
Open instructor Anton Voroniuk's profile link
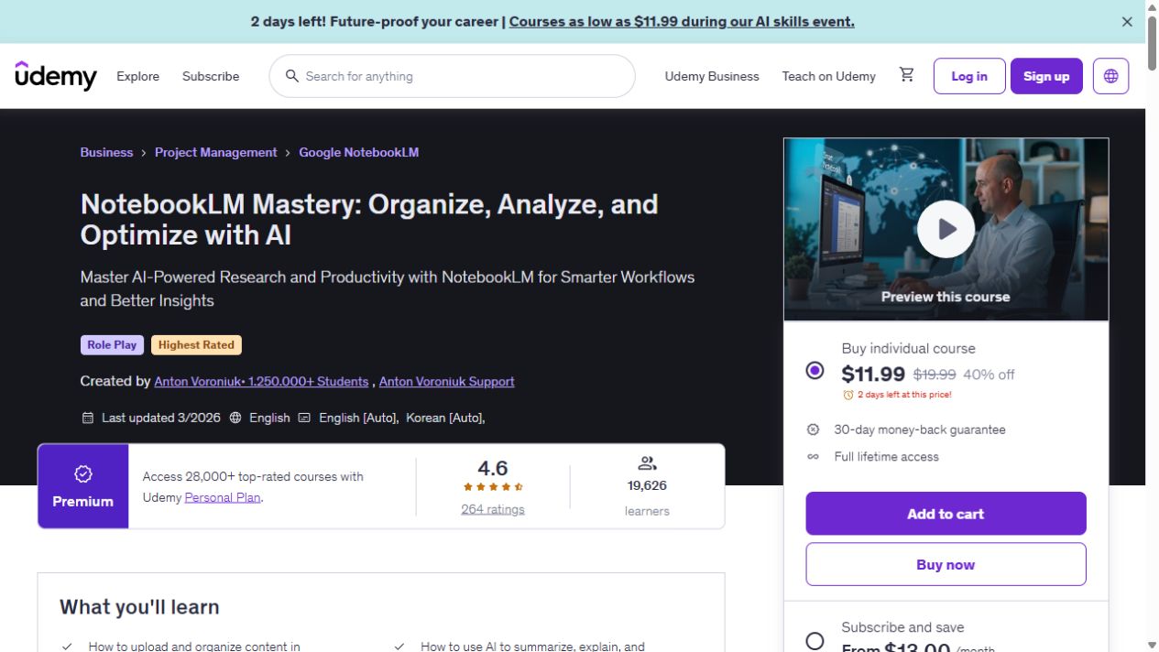click(x=261, y=381)
